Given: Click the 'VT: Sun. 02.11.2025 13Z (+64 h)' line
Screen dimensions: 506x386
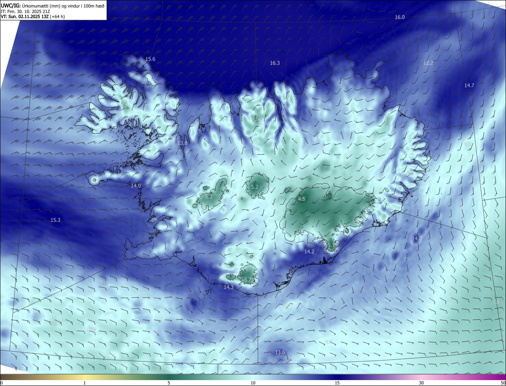Looking at the screenshot, I should click(x=33, y=17).
